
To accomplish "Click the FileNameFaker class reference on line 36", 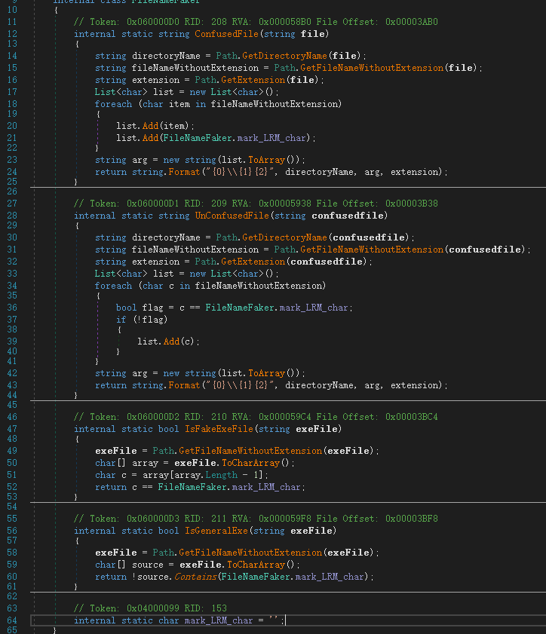I will pos(239,308).
